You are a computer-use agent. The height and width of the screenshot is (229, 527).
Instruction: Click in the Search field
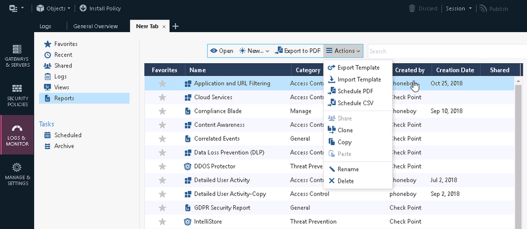click(x=447, y=51)
